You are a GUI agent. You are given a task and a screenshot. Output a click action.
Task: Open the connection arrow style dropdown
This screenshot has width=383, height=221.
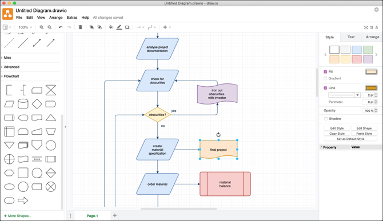pos(140,27)
